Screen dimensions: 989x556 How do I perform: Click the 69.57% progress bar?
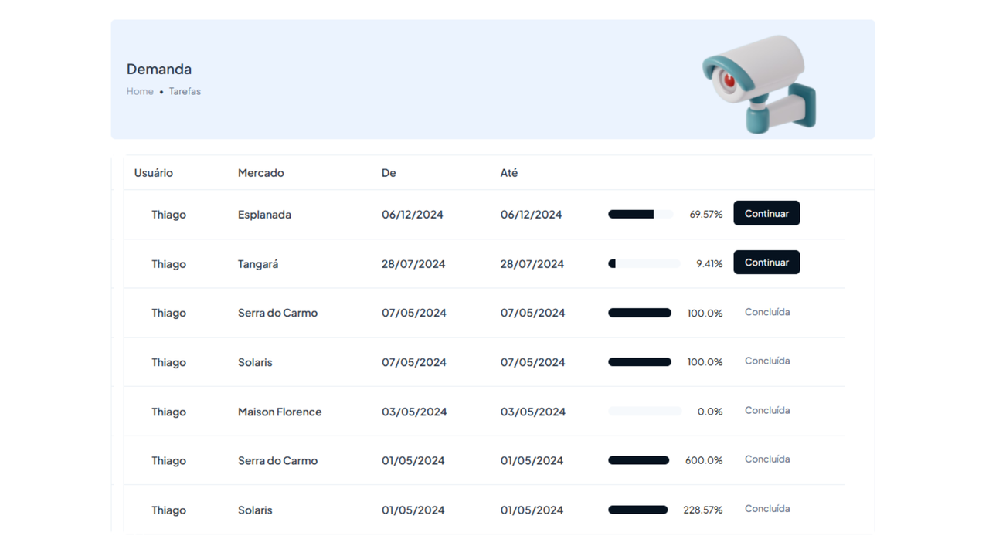point(641,215)
